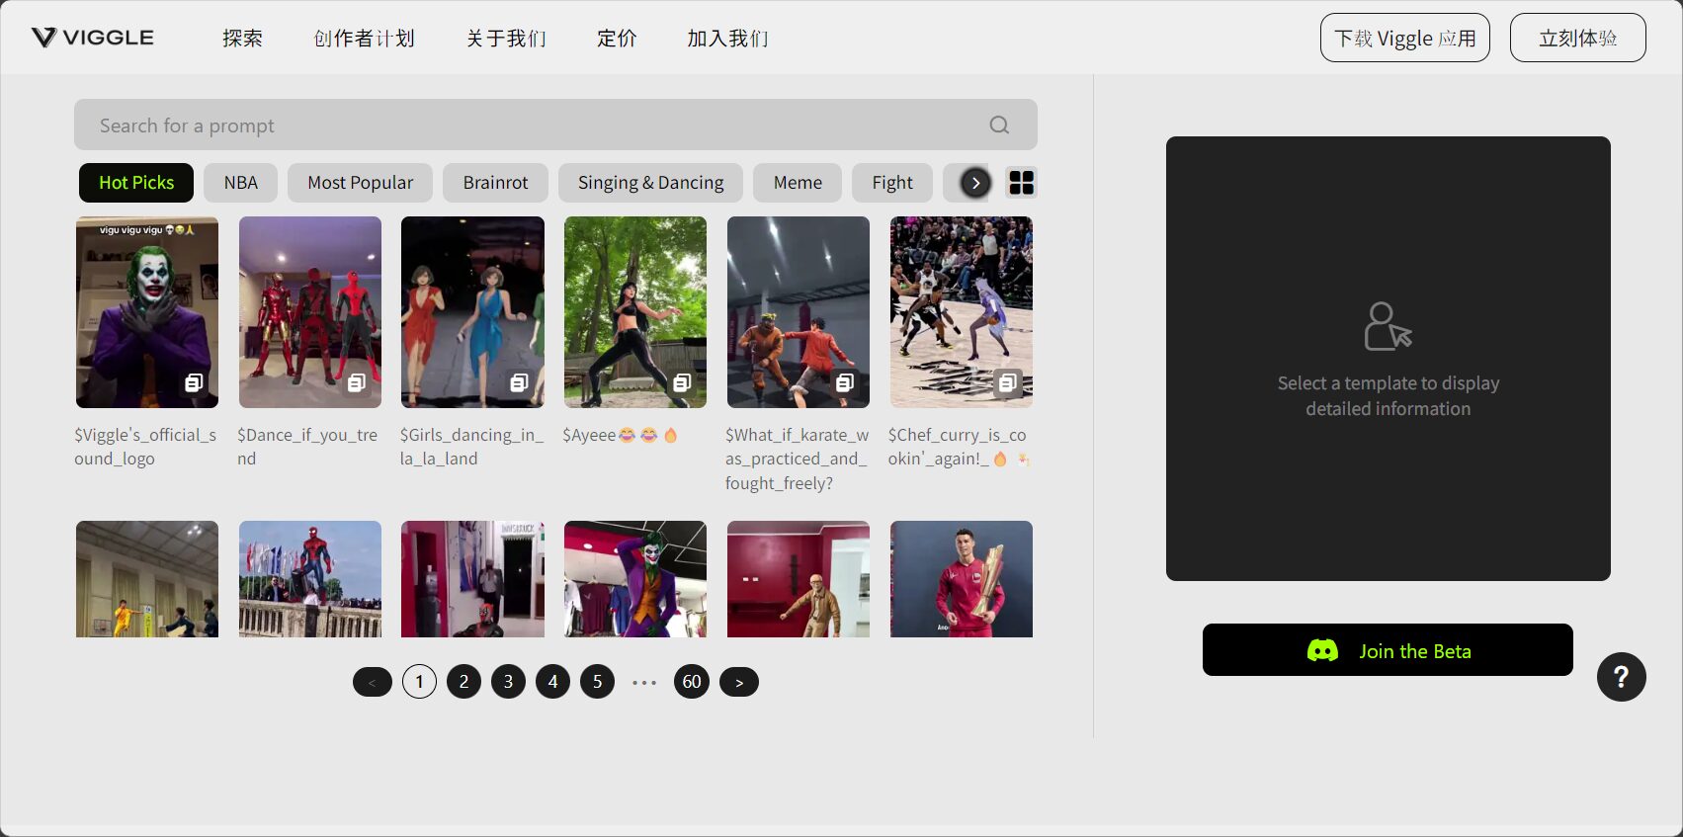Click the category scroll-right arrow

tap(975, 183)
